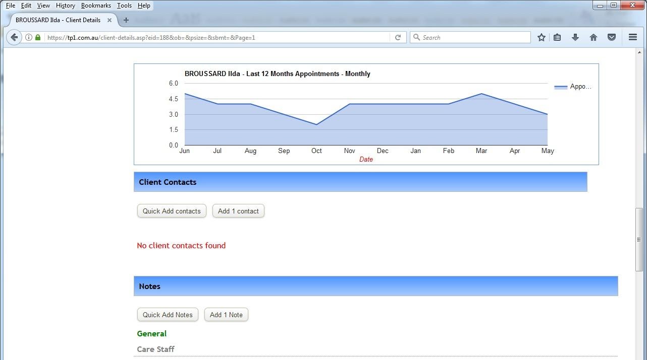The width and height of the screenshot is (647, 360).
Task: Reload the current page
Action: coord(398,37)
